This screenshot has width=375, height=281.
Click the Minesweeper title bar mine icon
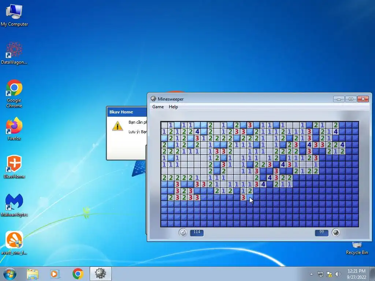[x=153, y=99]
